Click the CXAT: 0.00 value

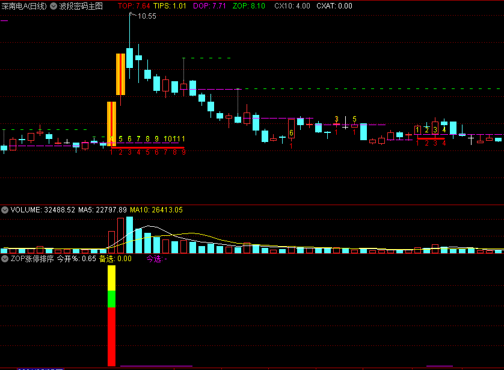(334, 6)
